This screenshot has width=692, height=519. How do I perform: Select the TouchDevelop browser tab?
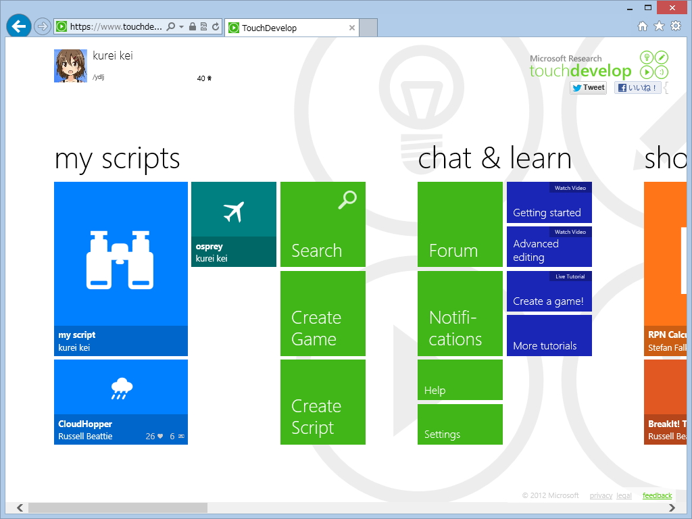[x=291, y=28]
